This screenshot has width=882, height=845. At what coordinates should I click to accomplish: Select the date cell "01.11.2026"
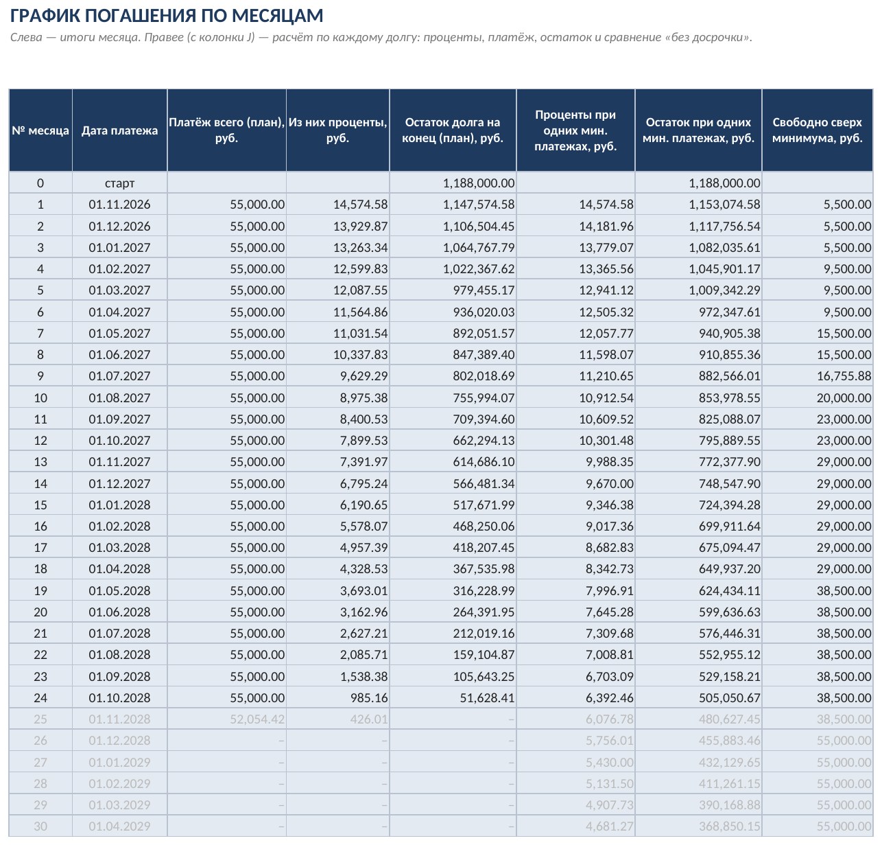point(119,205)
